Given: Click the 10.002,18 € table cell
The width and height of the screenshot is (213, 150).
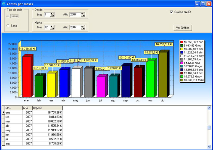Looking at the screenshot, I should click(x=47, y=121).
